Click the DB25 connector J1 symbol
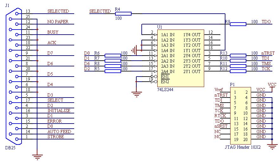 [x=14, y=76]
